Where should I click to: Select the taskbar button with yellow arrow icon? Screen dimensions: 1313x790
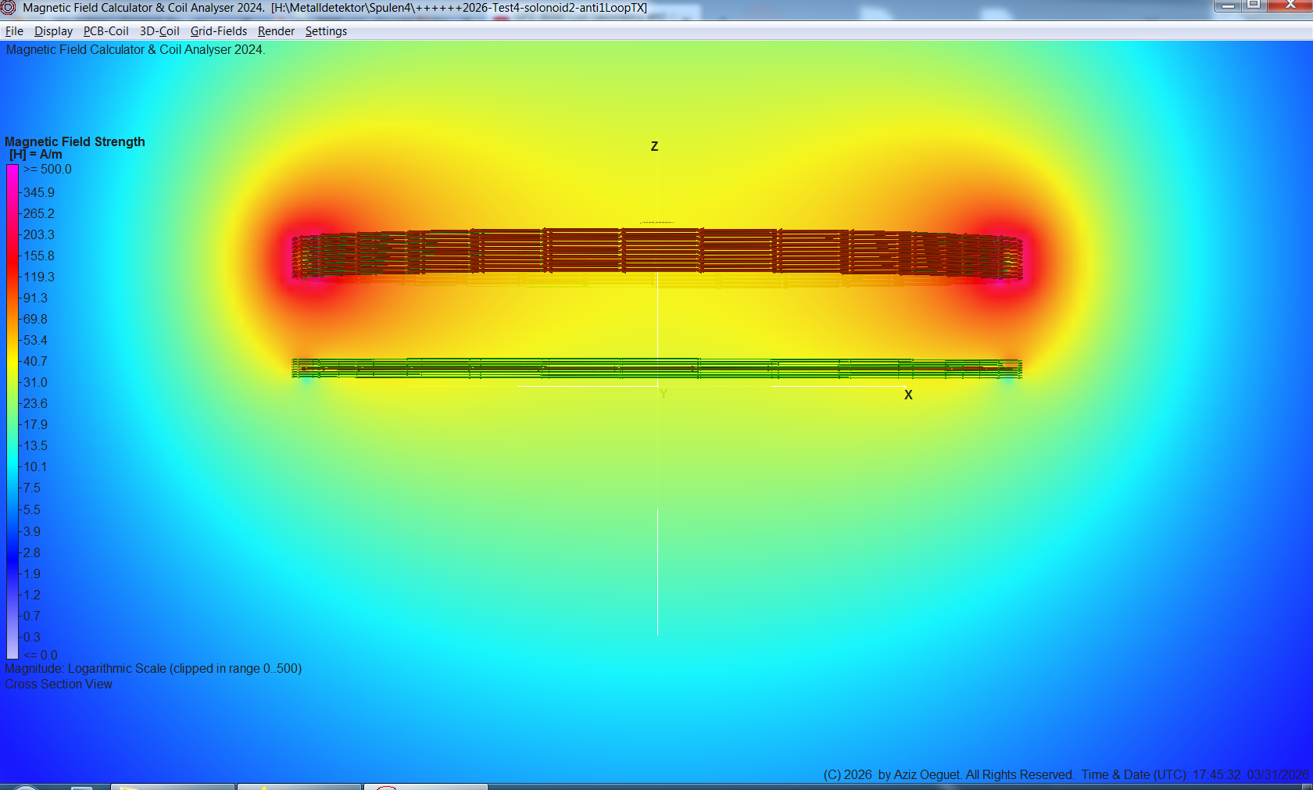(172, 786)
